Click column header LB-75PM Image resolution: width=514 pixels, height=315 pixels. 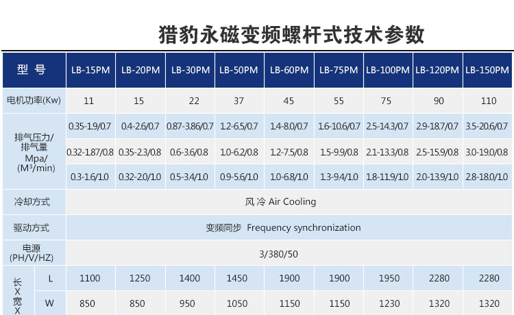pos(339,70)
